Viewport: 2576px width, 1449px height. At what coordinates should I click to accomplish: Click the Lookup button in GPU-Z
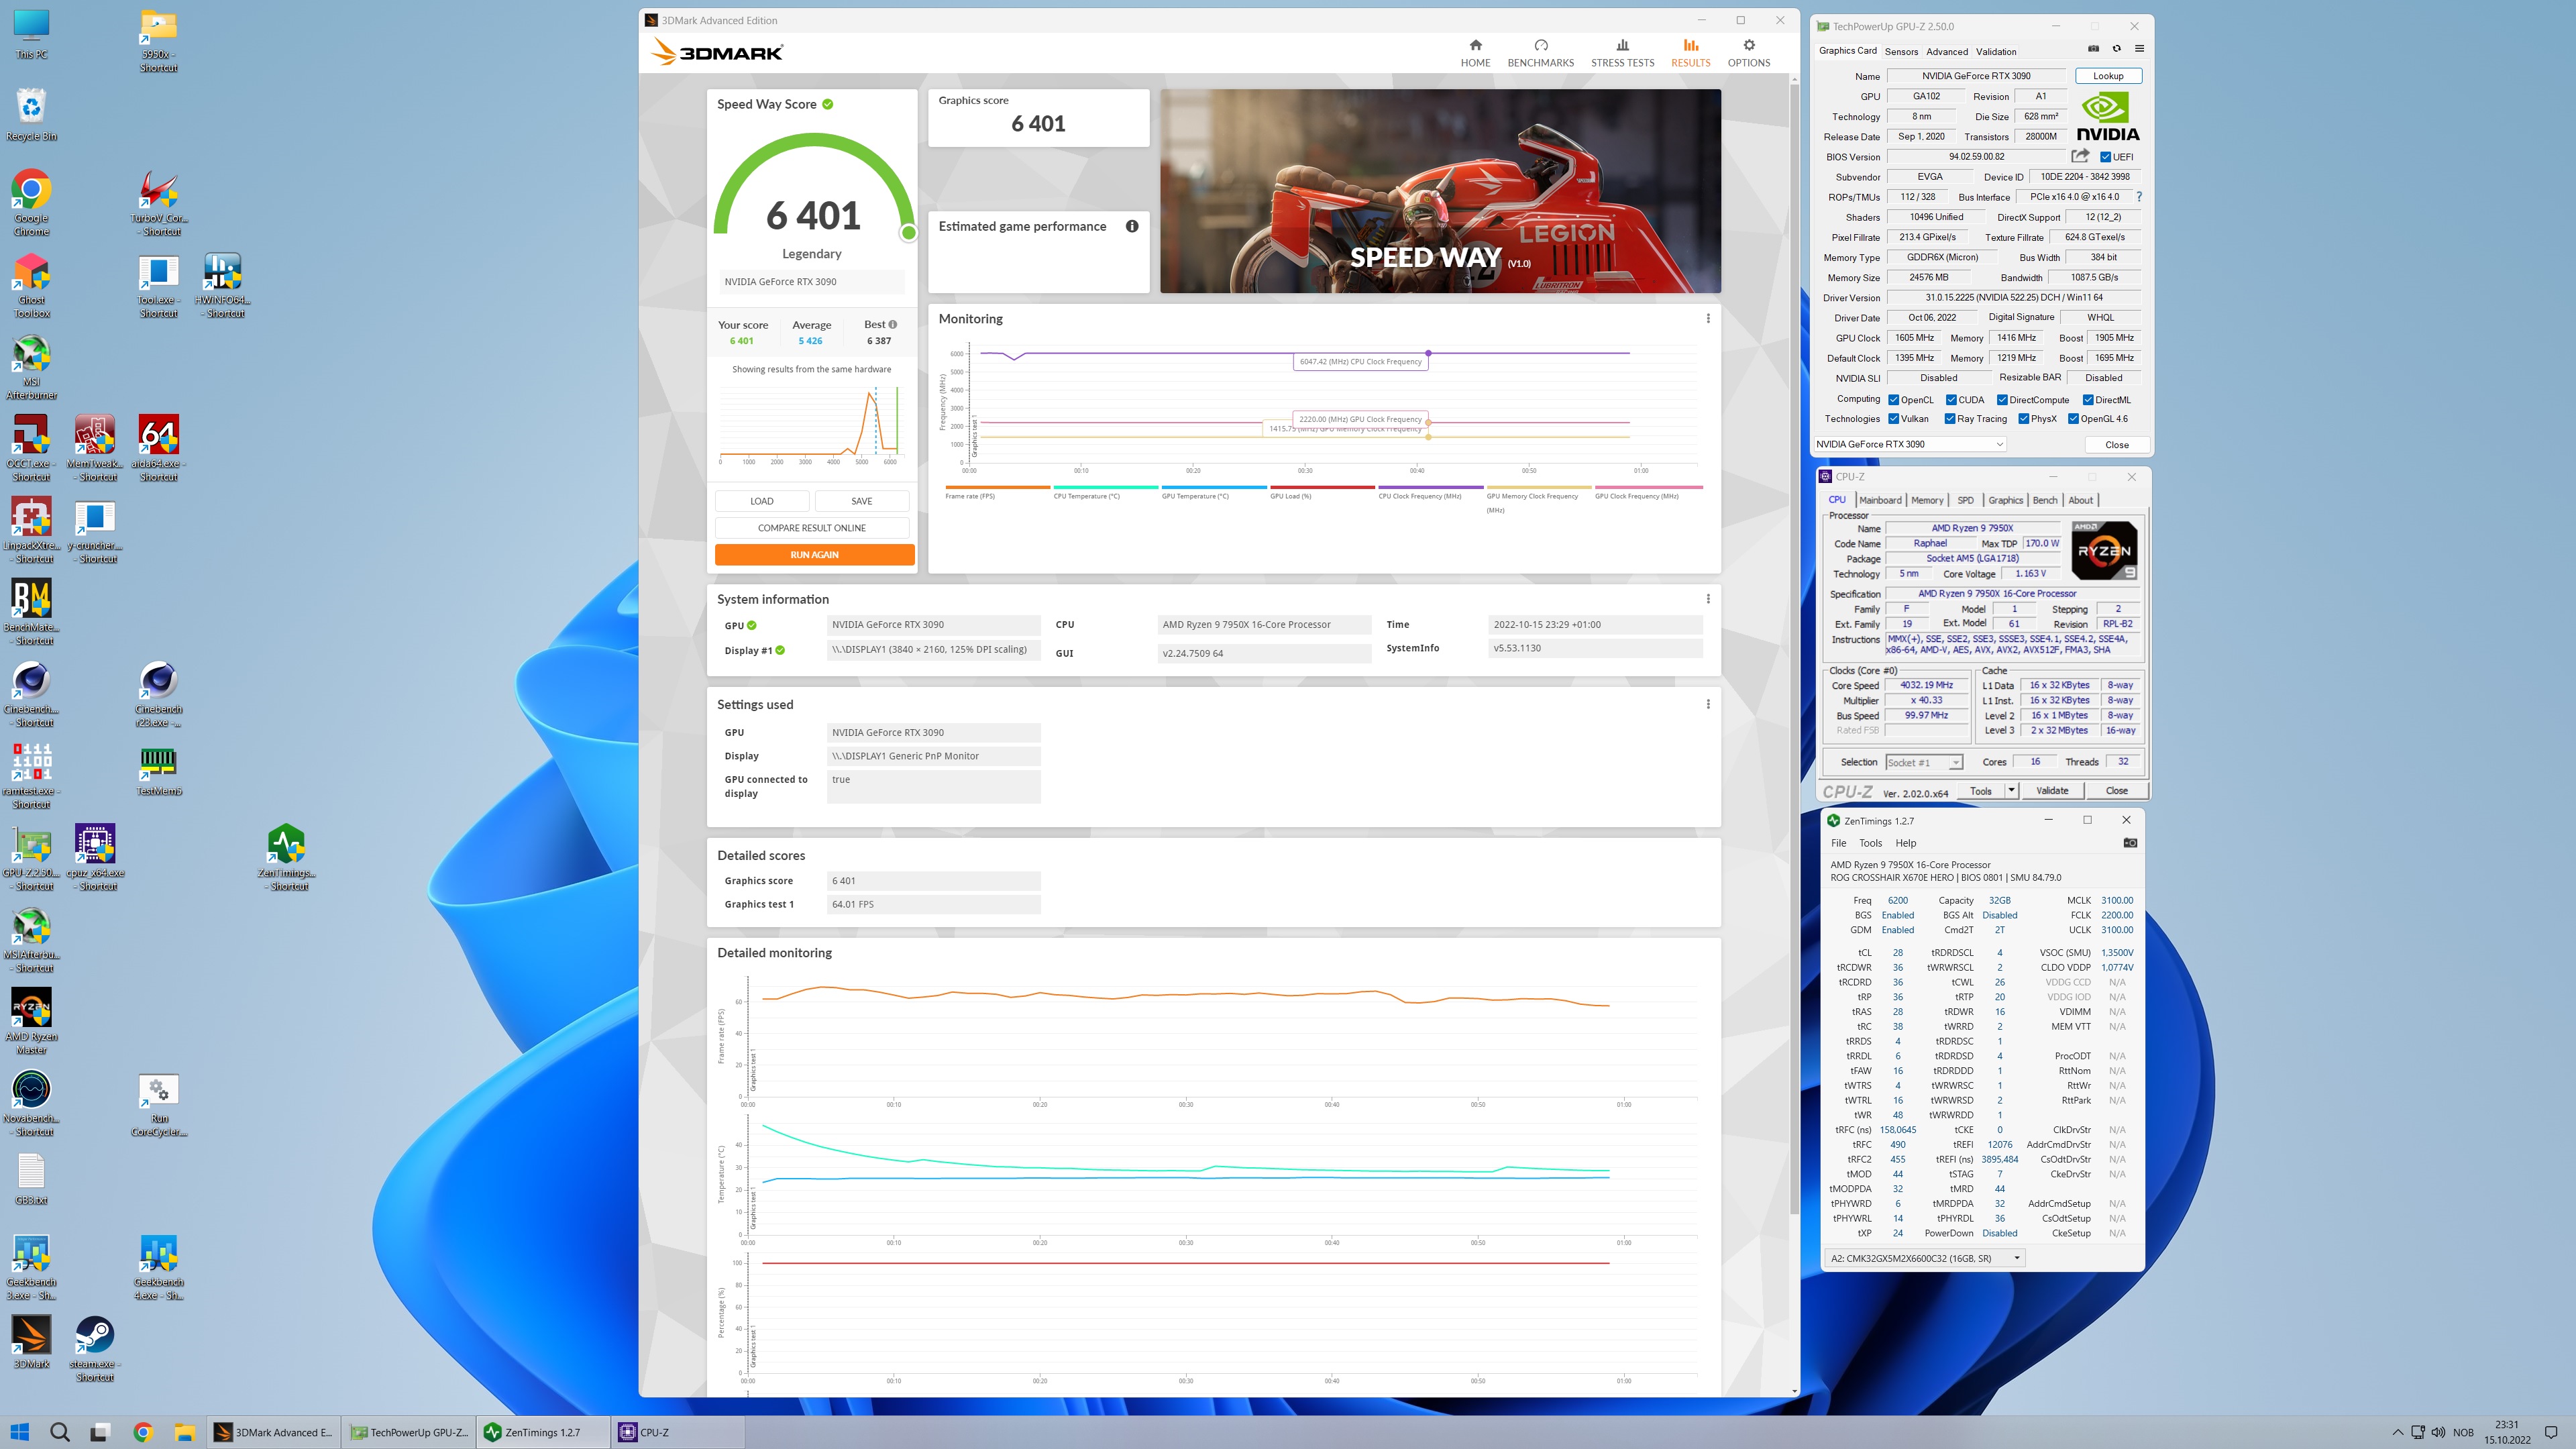pyautogui.click(x=2108, y=76)
